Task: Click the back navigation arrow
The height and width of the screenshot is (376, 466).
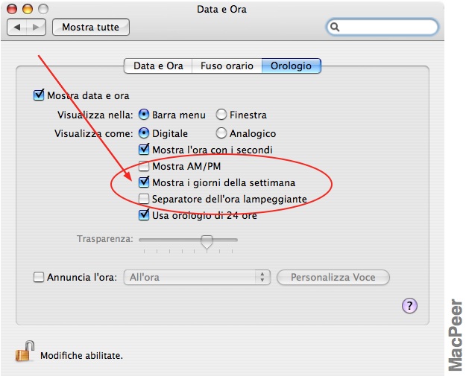Action: pos(17,28)
